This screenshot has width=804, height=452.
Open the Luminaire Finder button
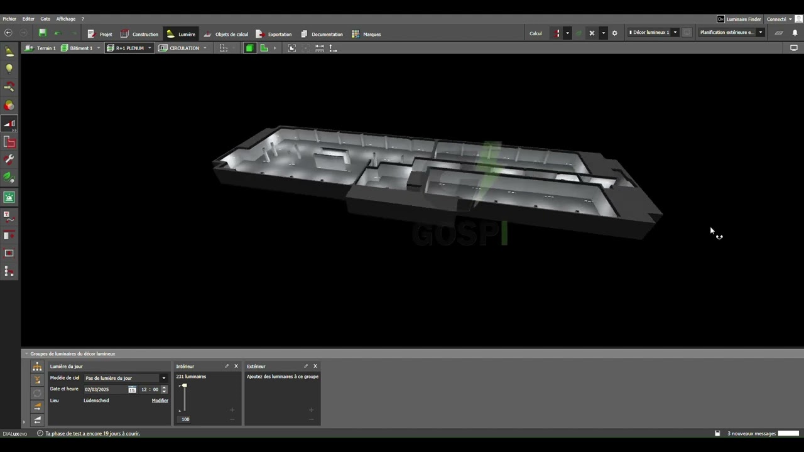click(x=739, y=19)
